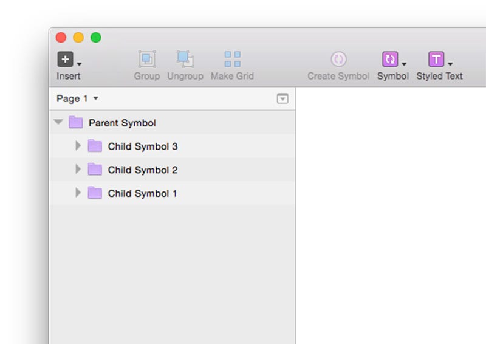Expand the Child Symbol 1 group
Image resolution: width=486 pixels, height=344 pixels.
click(x=78, y=193)
